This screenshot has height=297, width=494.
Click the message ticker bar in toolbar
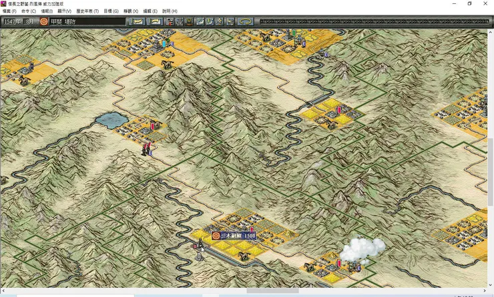click(x=375, y=21)
